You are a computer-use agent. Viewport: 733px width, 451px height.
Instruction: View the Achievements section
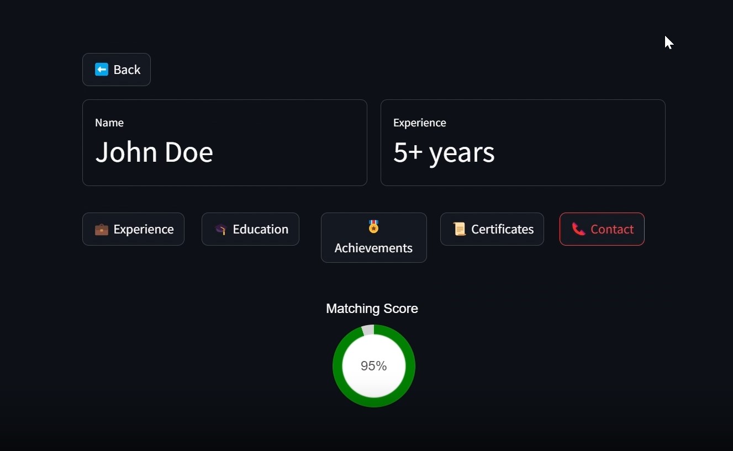[374, 237]
